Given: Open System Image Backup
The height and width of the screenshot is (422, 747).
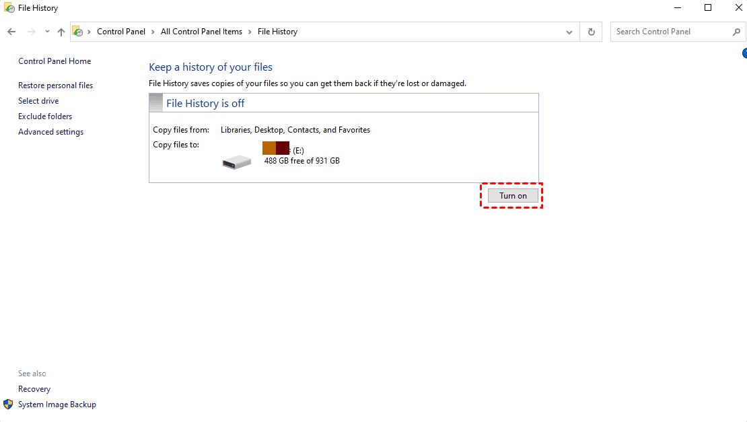Looking at the screenshot, I should pyautogui.click(x=57, y=405).
